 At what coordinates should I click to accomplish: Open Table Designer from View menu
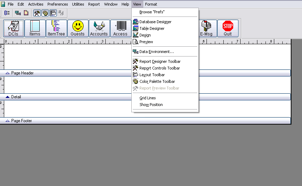(x=165, y=28)
